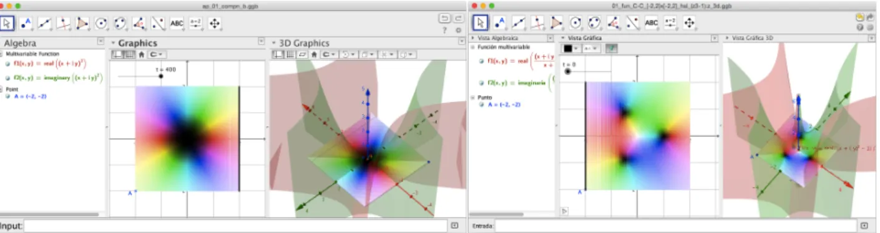Toggle visibility of f1(x, y) in Vista Algebraica
The width and height of the screenshot is (880, 233).
pyautogui.click(x=481, y=61)
